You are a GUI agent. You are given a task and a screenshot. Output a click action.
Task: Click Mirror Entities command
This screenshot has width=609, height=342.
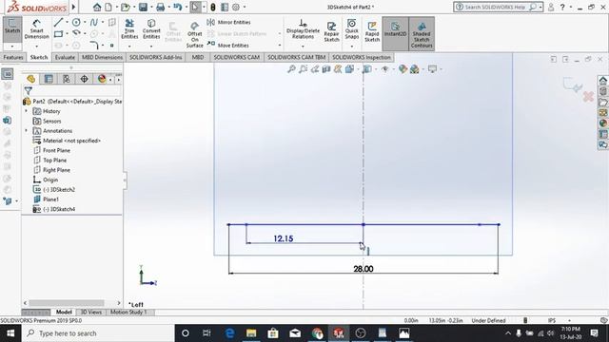(228, 23)
